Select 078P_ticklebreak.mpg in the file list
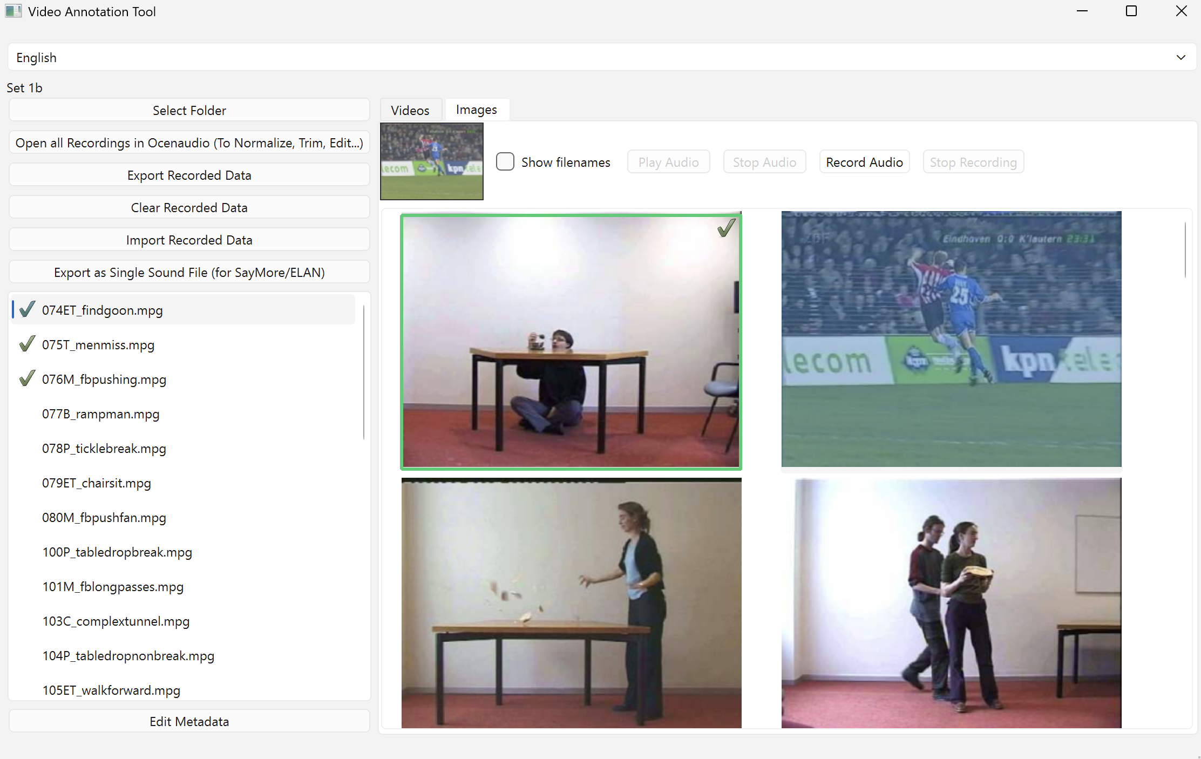The width and height of the screenshot is (1201, 759). pos(104,448)
